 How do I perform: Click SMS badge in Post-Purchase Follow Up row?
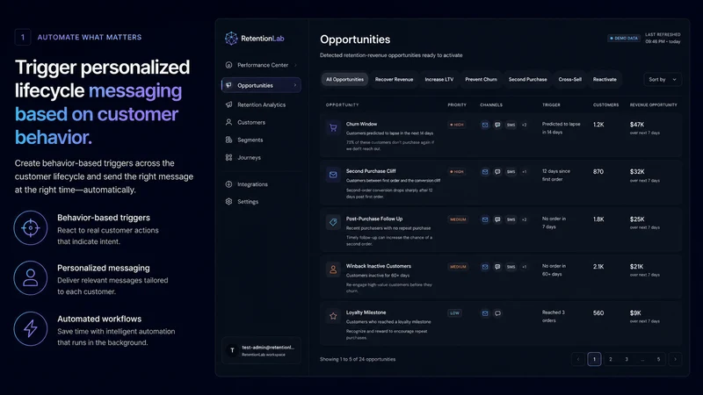click(x=511, y=219)
